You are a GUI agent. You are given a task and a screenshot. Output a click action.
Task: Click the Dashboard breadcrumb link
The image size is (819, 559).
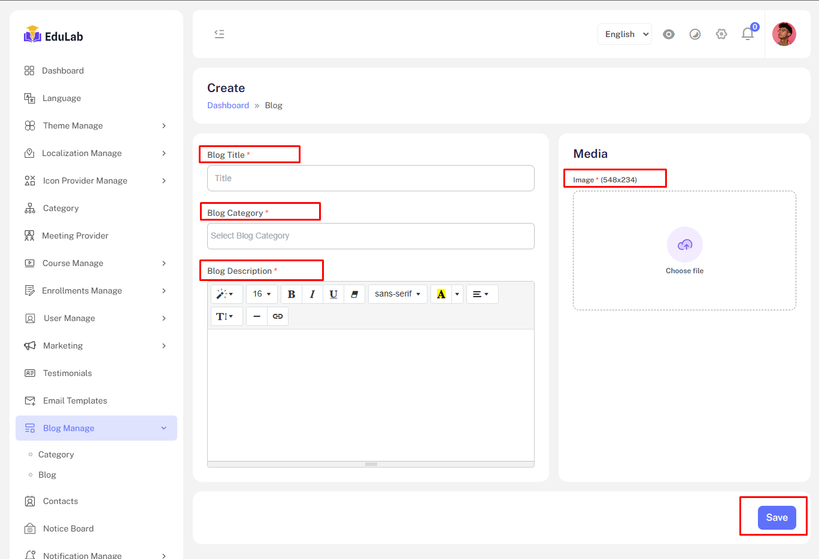coord(228,105)
